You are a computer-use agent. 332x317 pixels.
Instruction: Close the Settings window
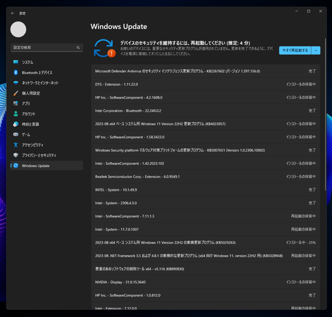coord(320,11)
